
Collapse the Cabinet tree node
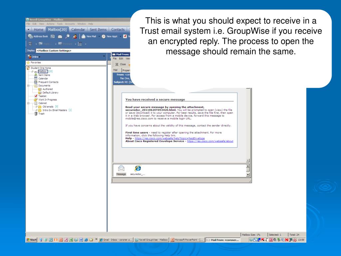(28, 103)
